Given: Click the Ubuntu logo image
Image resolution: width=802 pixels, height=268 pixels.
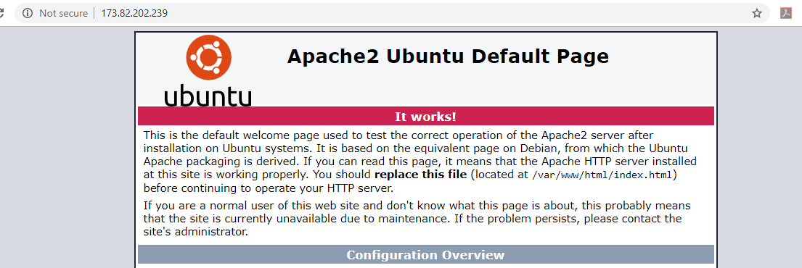Looking at the screenshot, I should 208,71.
